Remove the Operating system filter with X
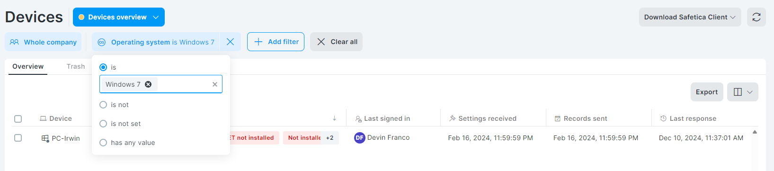The height and width of the screenshot is (171, 774). click(x=230, y=42)
